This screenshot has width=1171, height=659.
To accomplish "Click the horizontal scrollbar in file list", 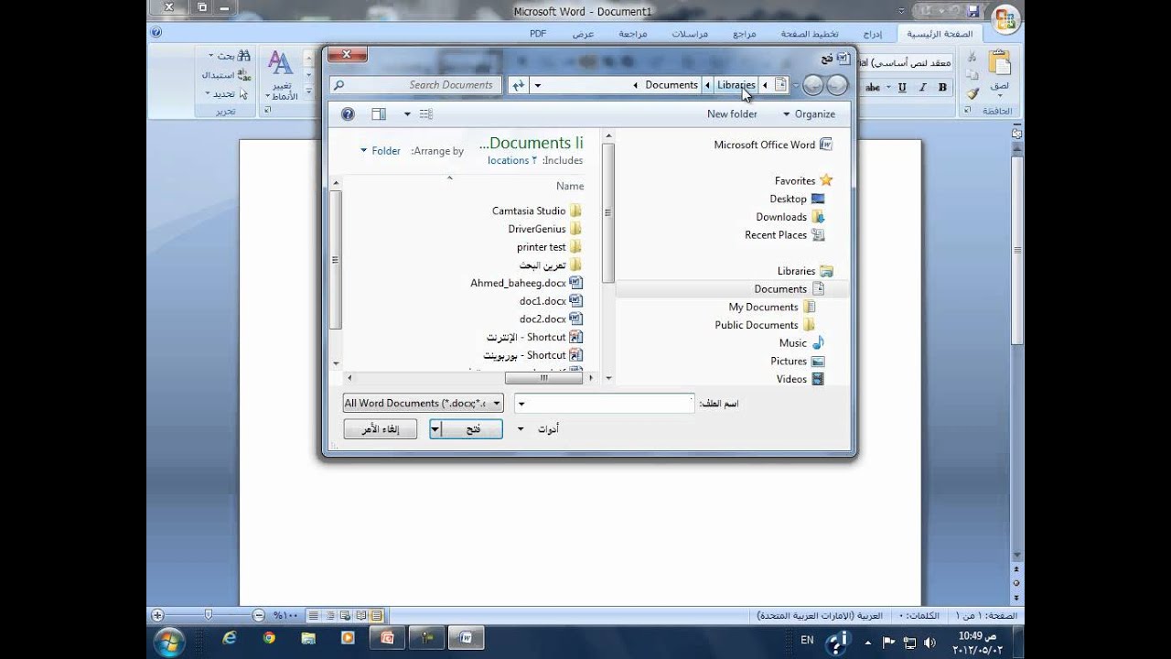I will click(x=544, y=377).
